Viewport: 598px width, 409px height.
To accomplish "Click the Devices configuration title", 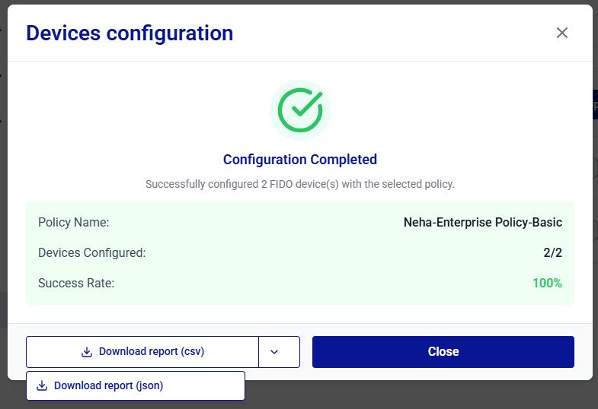I will pyautogui.click(x=130, y=33).
